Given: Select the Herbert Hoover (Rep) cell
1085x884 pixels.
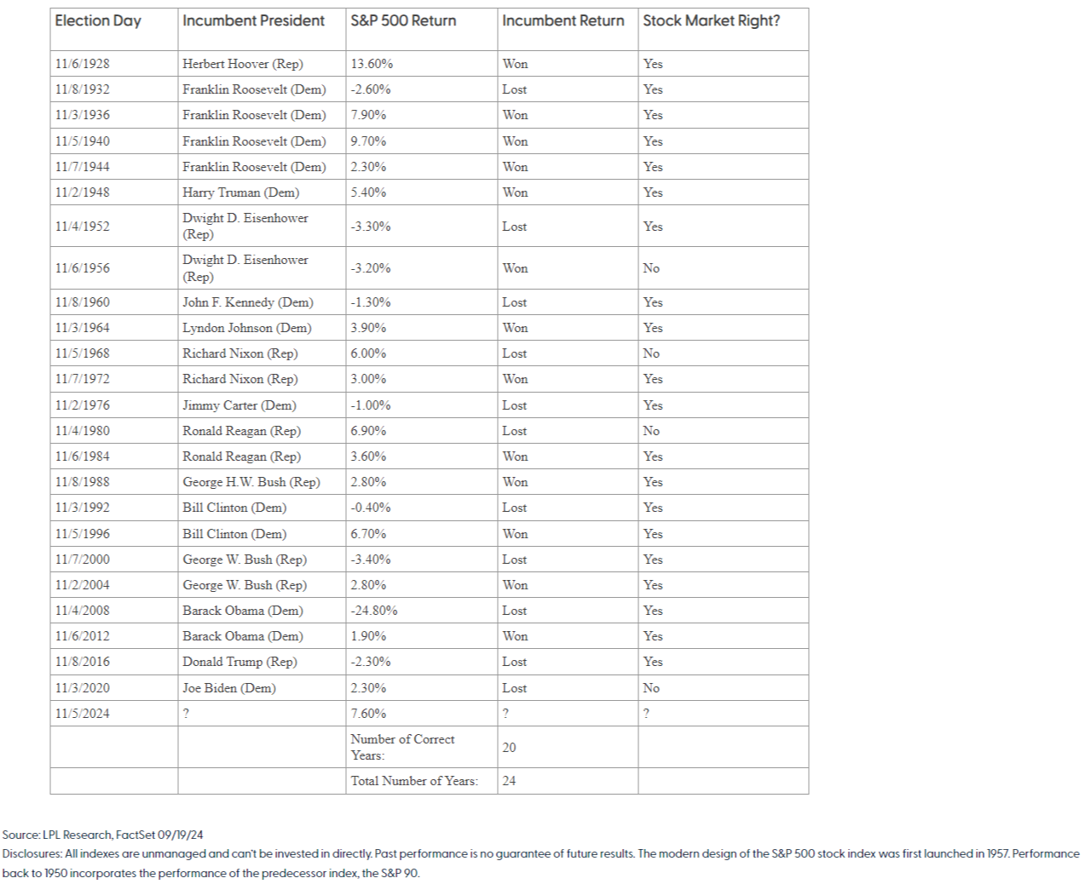Looking at the screenshot, I should coord(242,64).
